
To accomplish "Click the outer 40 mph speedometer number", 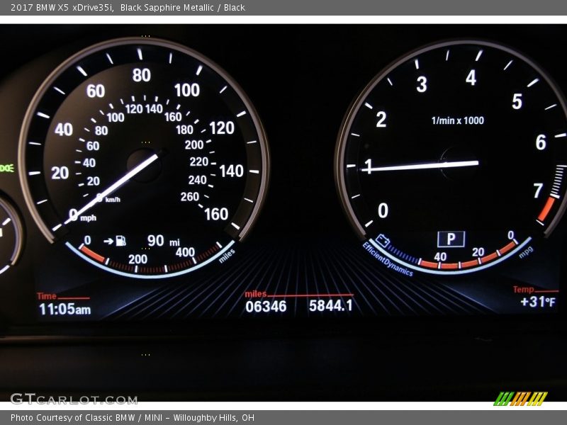I will pos(64,130).
